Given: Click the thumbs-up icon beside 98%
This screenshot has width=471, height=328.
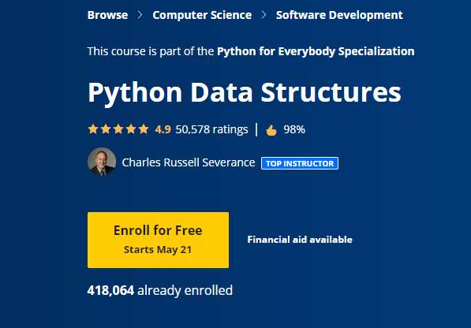Looking at the screenshot, I should [271, 130].
